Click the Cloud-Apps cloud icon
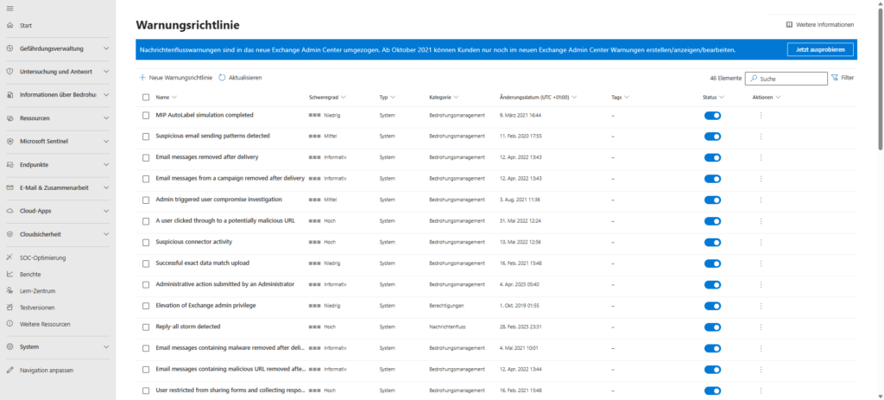Image resolution: width=884 pixels, height=400 pixels. click(9, 210)
